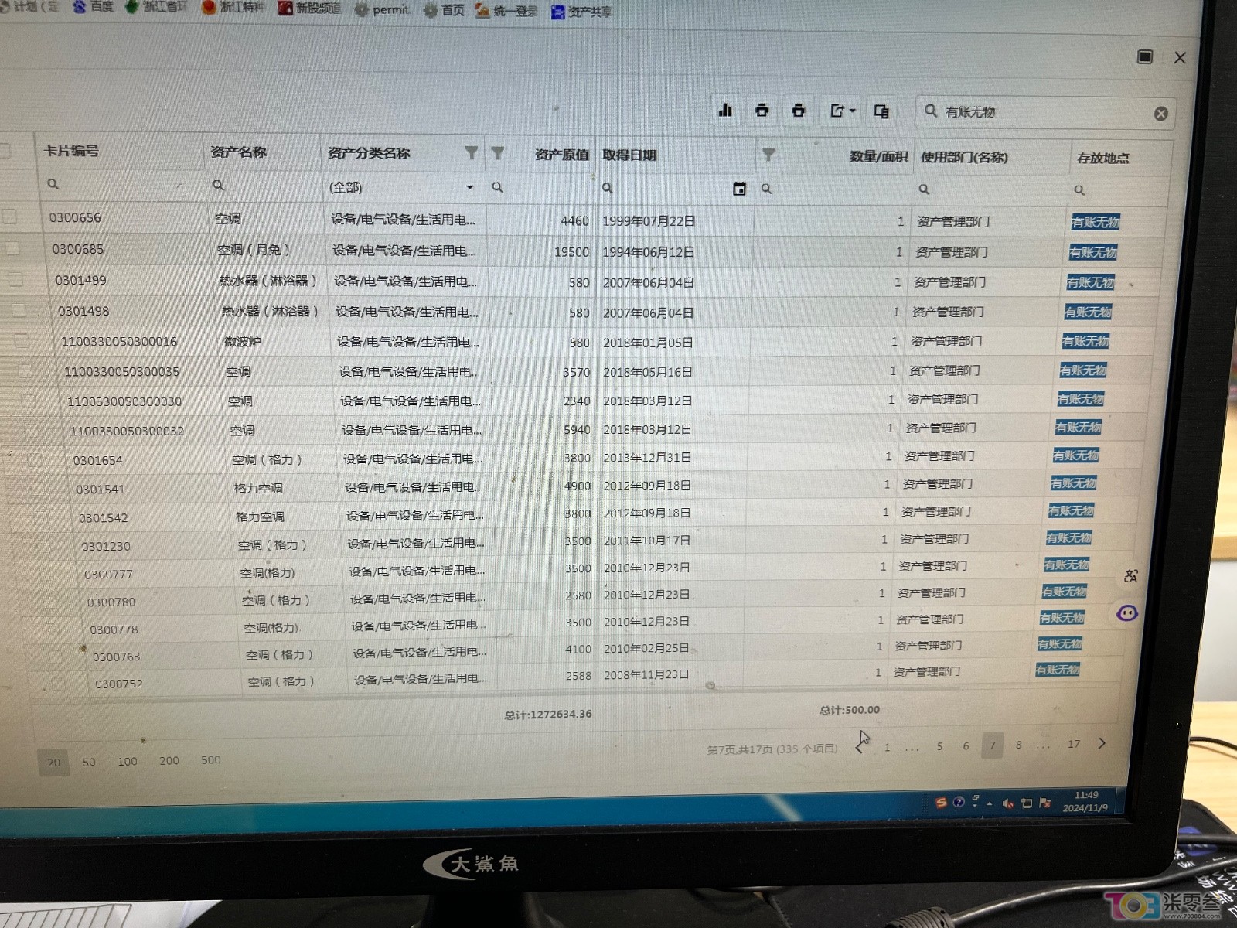This screenshot has width=1237, height=928.
Task: Click the taskbar clock showing 11:49
Action: 1085,801
